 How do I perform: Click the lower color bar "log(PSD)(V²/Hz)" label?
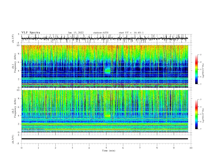click(x=203, y=115)
